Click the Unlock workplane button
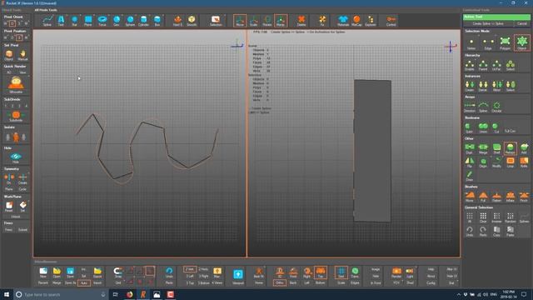533x300 pixels. tap(16, 217)
